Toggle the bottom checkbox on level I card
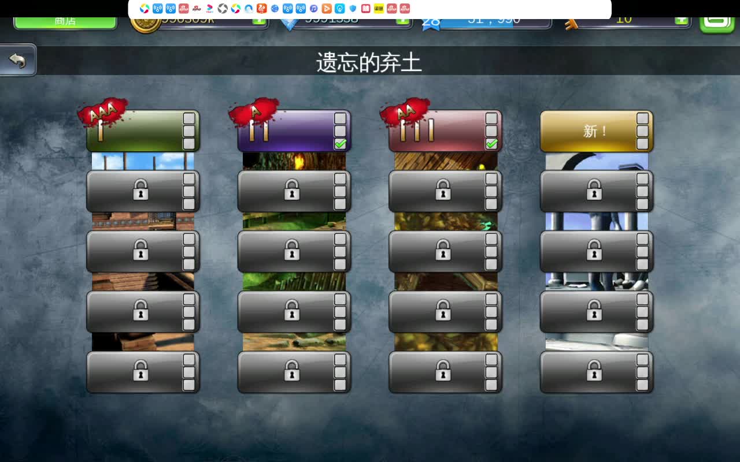This screenshot has width=740, height=462. coord(189,144)
